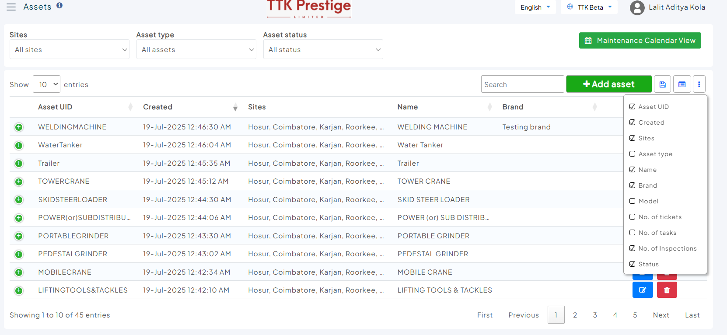Go to page 3 of the assets table

pos(595,315)
